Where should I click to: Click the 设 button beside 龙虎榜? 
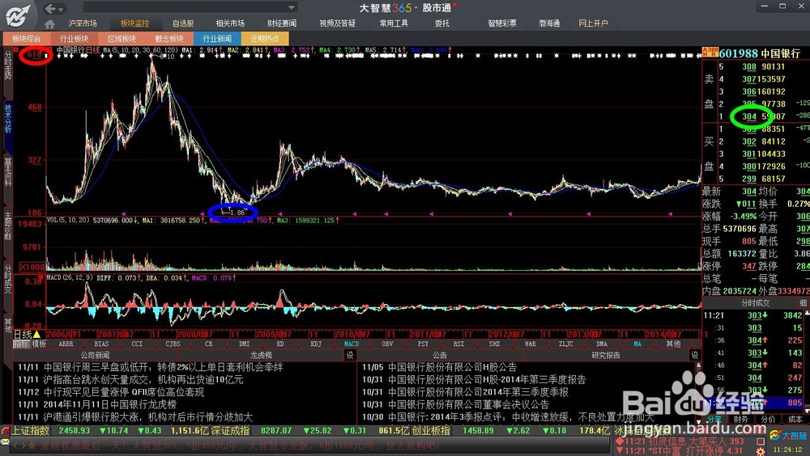[350, 356]
